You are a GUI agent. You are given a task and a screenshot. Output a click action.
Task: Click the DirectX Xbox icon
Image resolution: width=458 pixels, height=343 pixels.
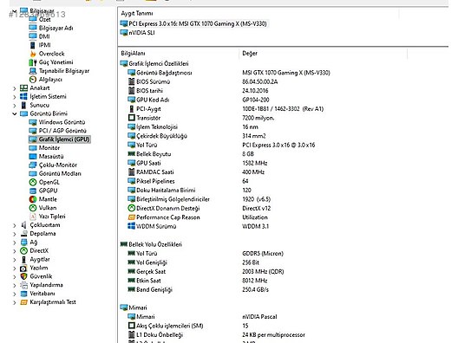click(23, 251)
